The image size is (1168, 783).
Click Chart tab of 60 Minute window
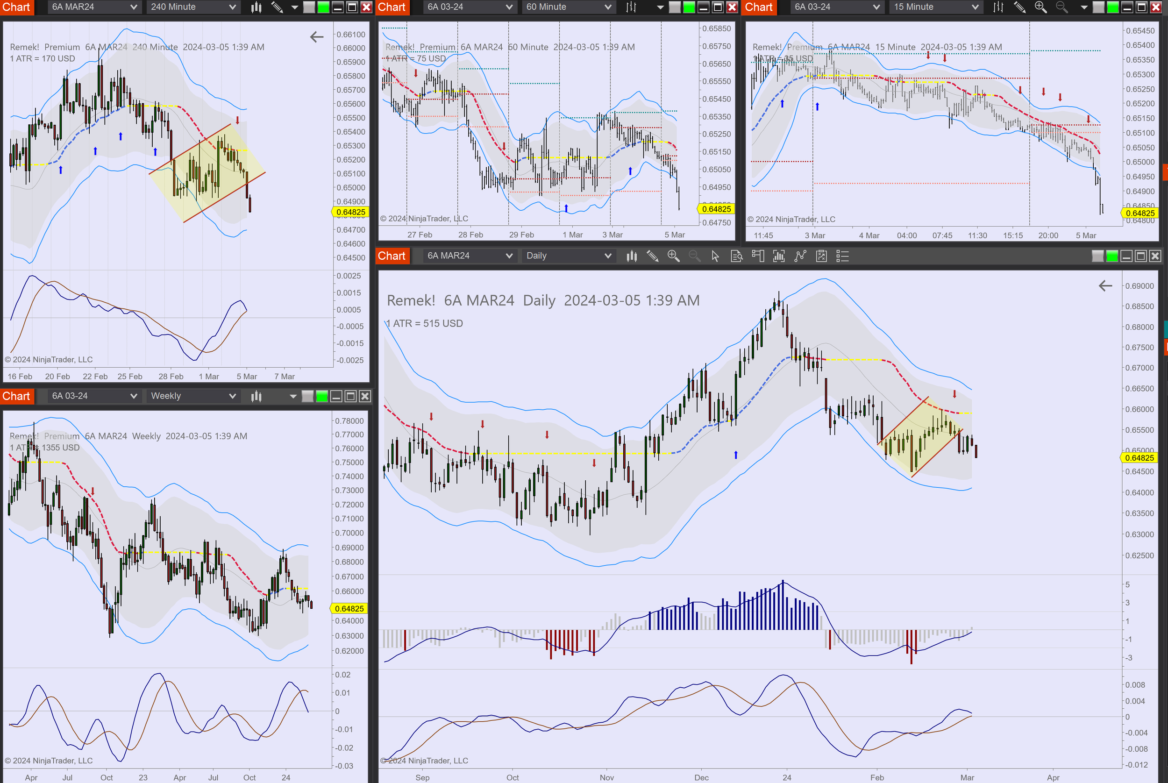click(x=392, y=7)
